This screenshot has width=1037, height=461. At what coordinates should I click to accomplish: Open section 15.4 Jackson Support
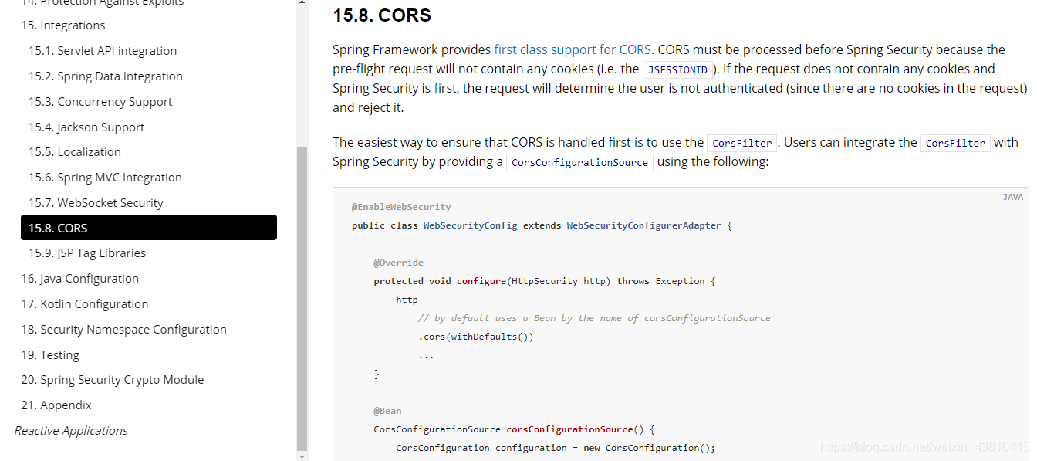click(86, 127)
